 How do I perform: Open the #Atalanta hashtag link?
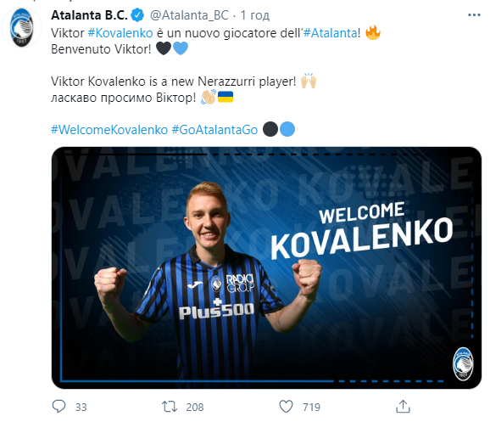pos(331,33)
